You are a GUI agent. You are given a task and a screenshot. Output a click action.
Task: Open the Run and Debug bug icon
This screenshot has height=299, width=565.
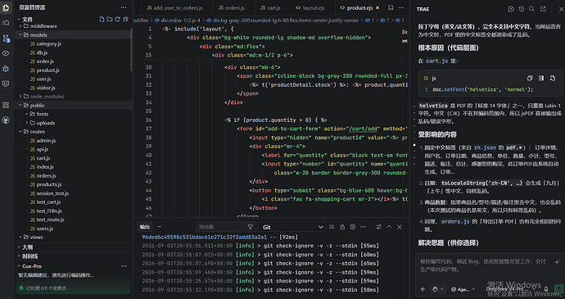coord(6,69)
